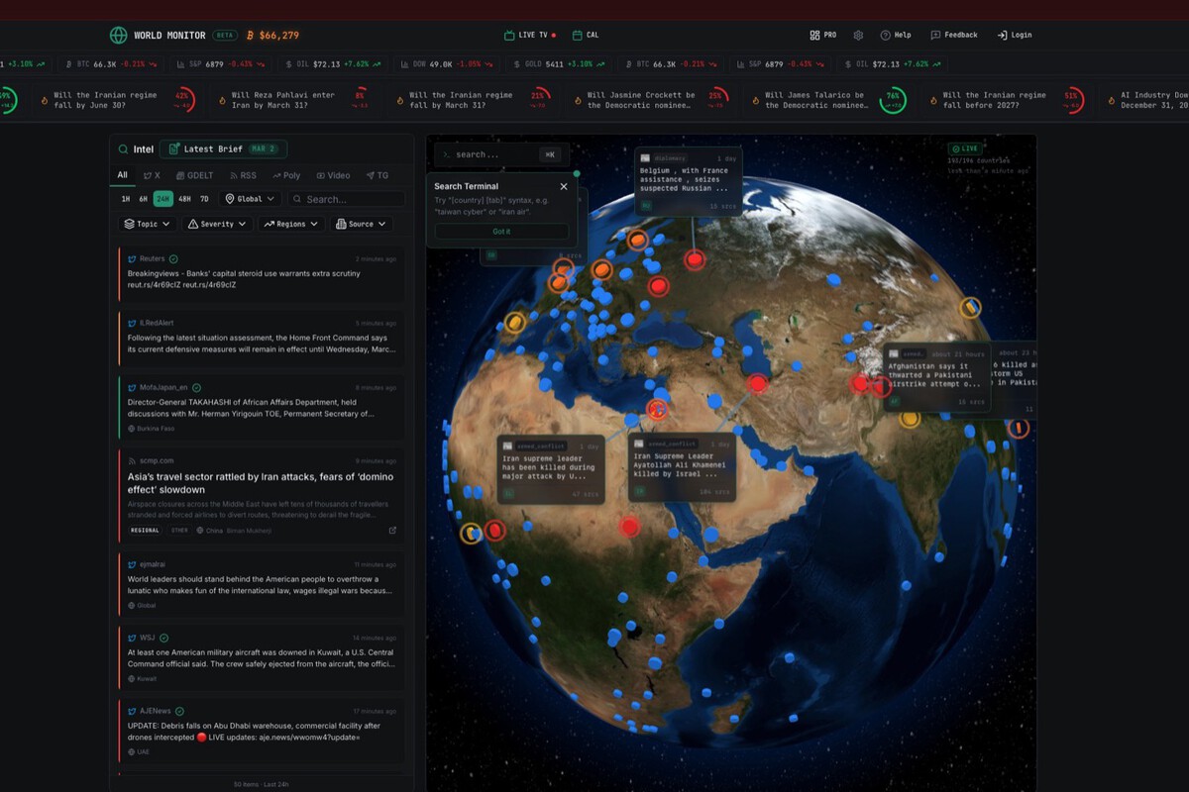The height and width of the screenshot is (792, 1189).
Task: Open Live TV from the header
Action: 531,35
